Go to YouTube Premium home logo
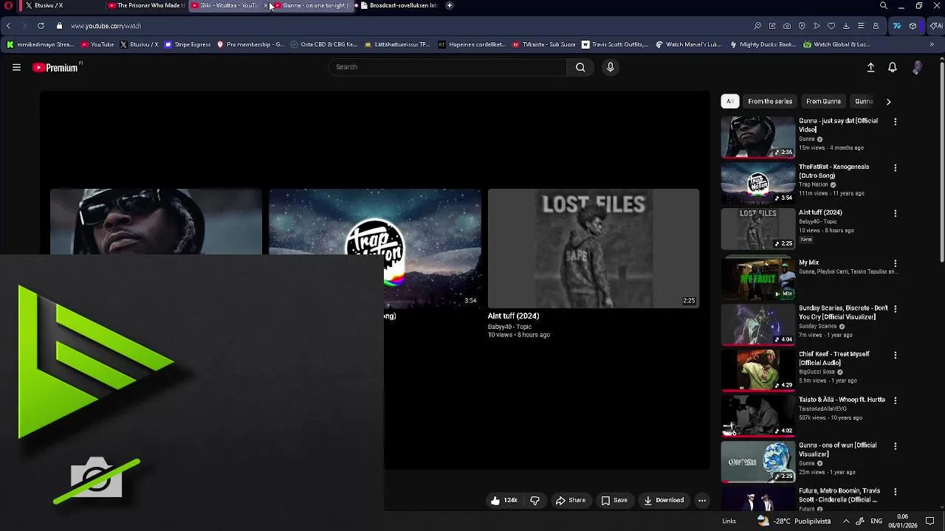Image resolution: width=945 pixels, height=531 pixels. click(x=57, y=67)
